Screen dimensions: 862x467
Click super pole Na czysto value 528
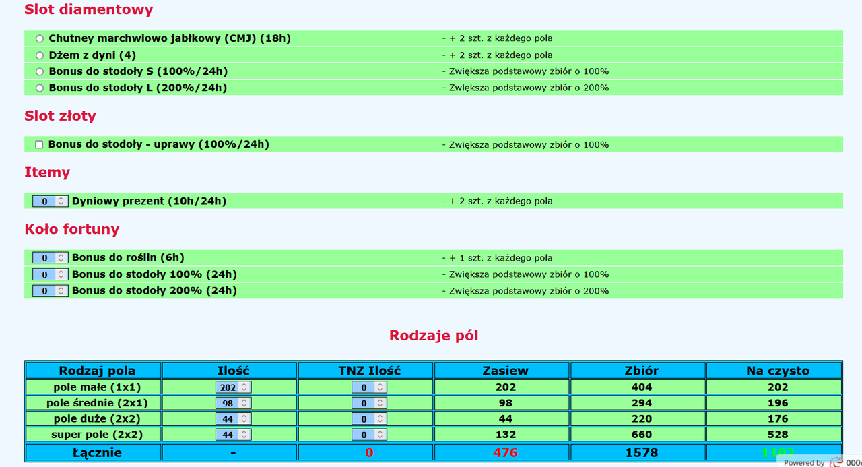pyautogui.click(x=778, y=435)
